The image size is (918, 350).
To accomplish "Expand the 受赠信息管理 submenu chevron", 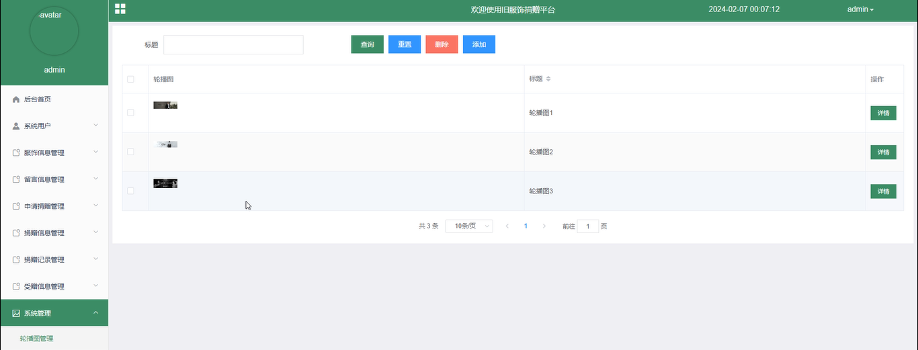I will pyautogui.click(x=95, y=286).
